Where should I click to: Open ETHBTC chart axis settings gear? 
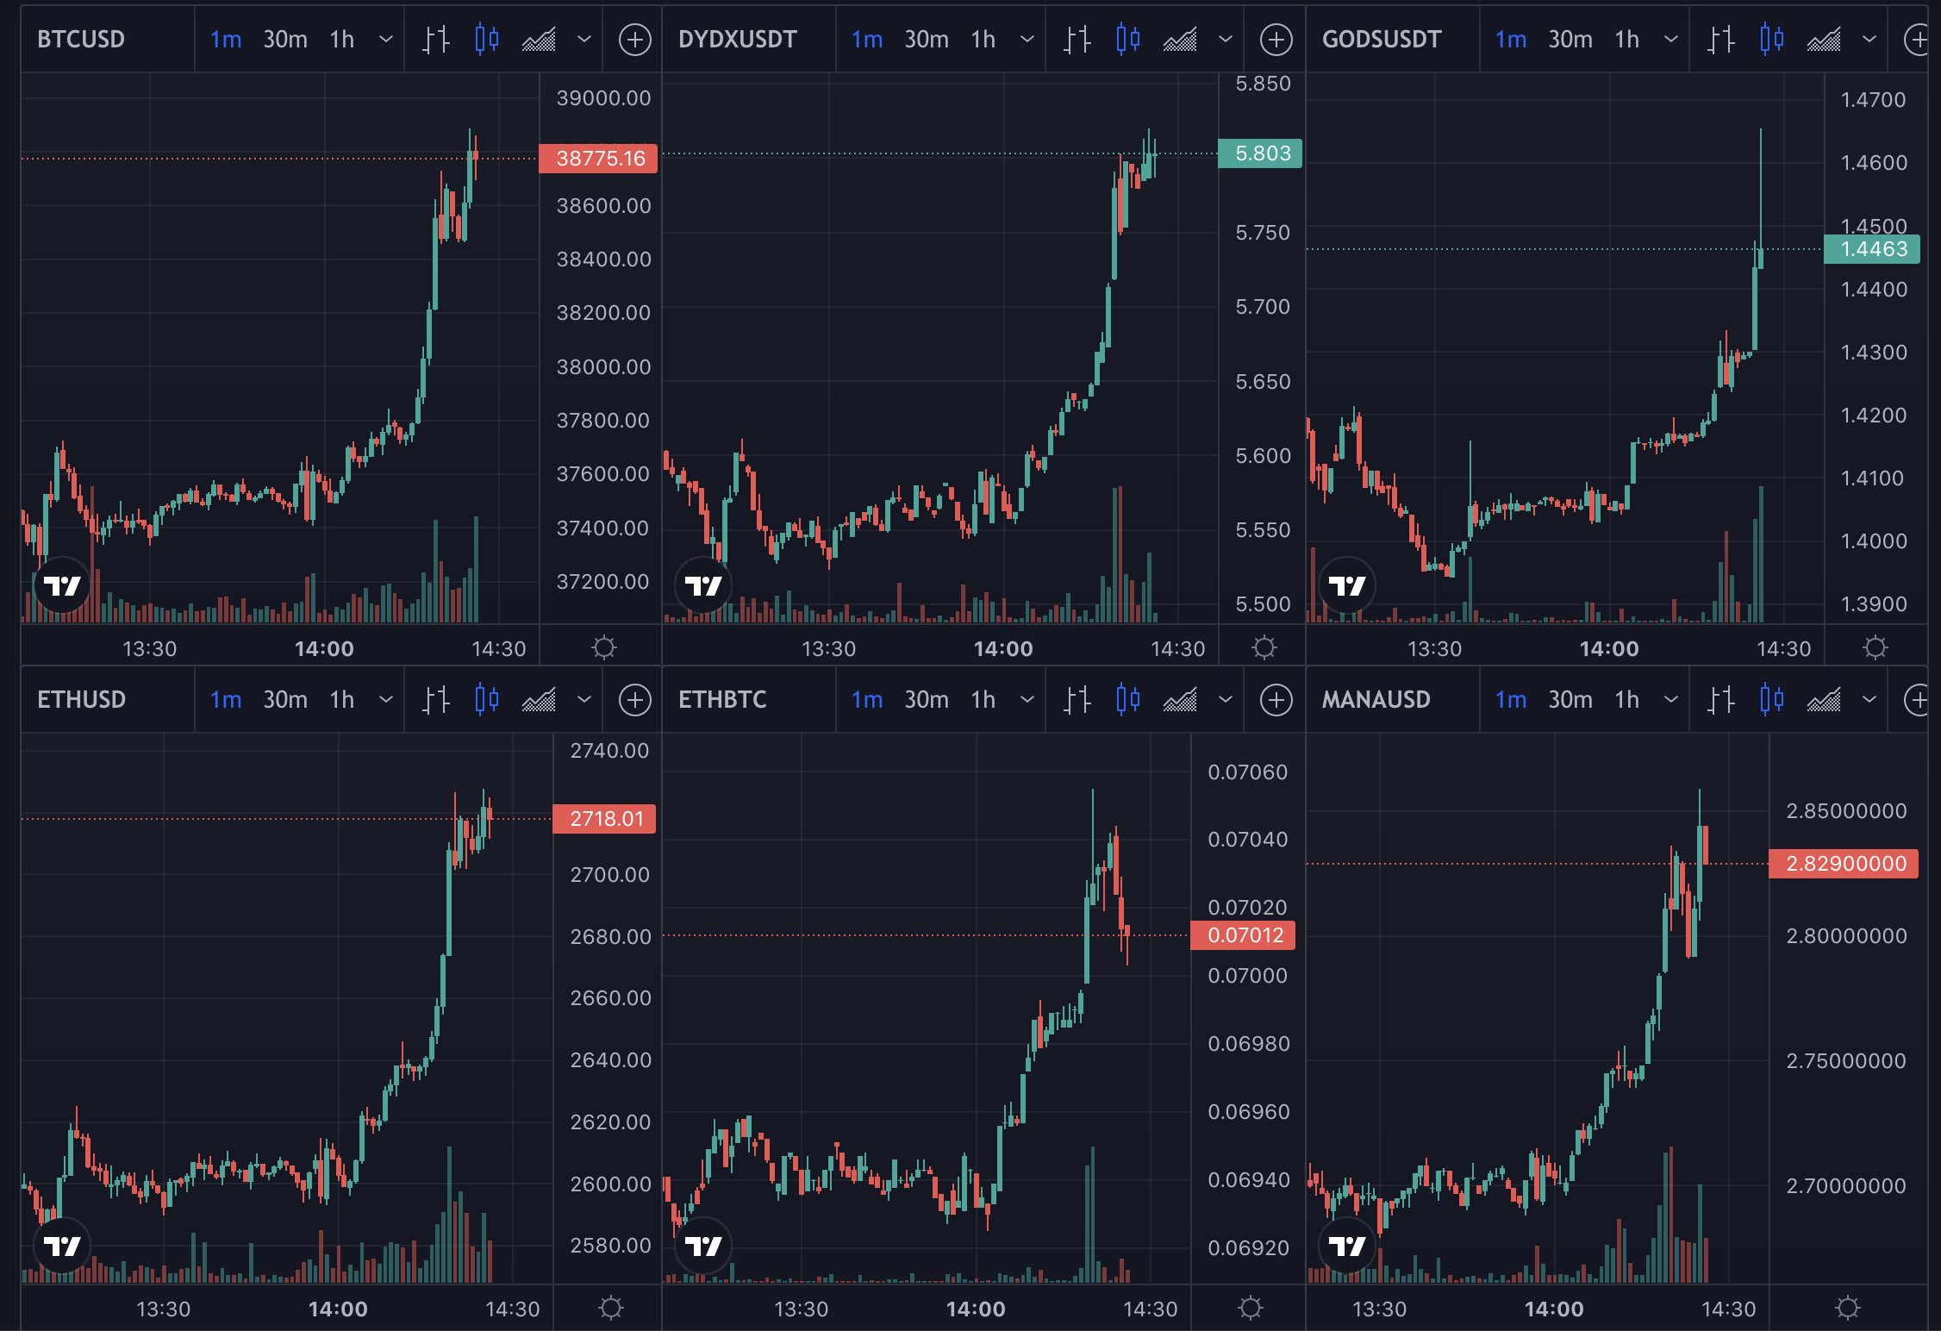click(x=1251, y=1308)
